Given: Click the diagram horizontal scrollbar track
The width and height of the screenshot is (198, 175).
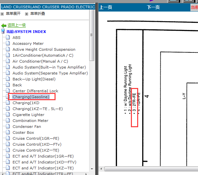Looking at the screenshot, I should pyautogui.click(x=151, y=169).
